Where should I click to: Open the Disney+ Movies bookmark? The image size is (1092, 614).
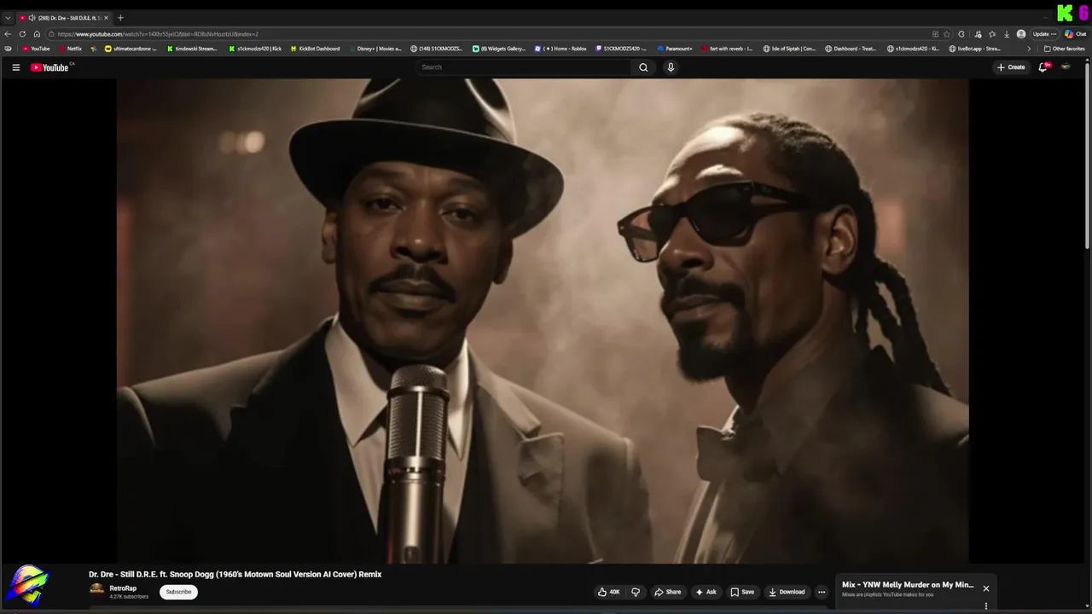pos(375,49)
